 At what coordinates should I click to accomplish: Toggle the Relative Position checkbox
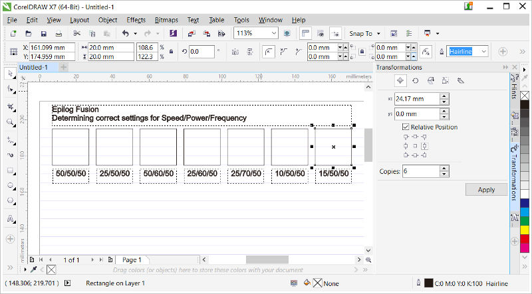(x=406, y=127)
